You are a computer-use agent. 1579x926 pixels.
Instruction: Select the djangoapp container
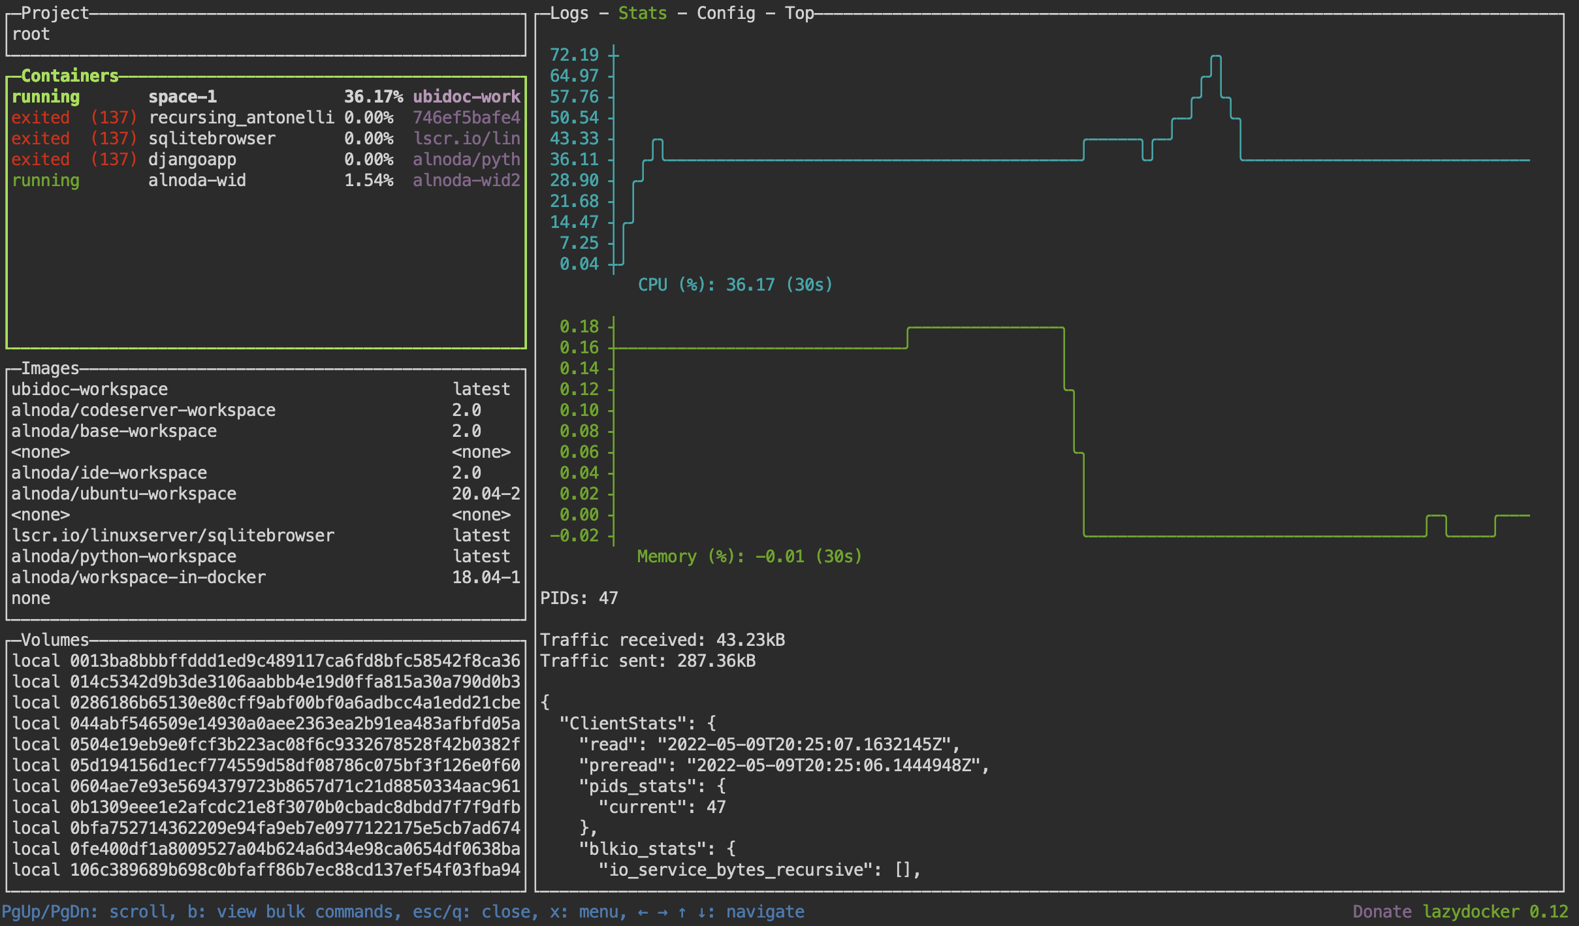click(x=192, y=159)
